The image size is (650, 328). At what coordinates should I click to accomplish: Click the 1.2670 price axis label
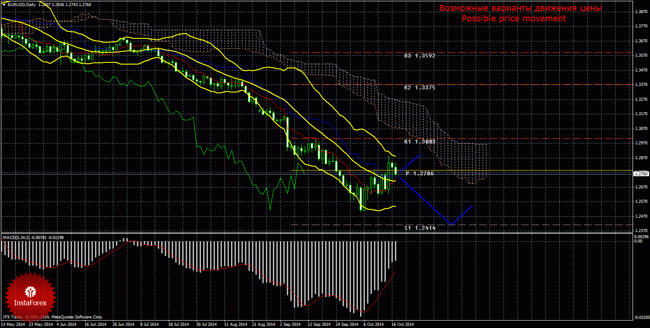coord(641,187)
